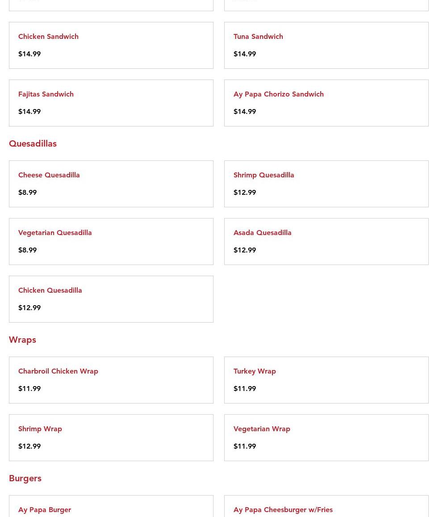This screenshot has height=517, width=431.
Task: Choose the Shrimp Wrap item
Action: (x=111, y=437)
